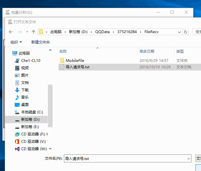201x171 pixels.
Task: Open 音乐 folder in sidebar
Action: 22,97
